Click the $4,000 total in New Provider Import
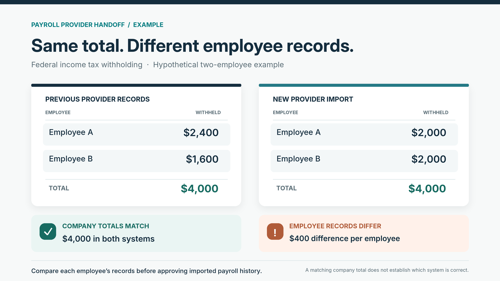The width and height of the screenshot is (500, 281). point(427,189)
